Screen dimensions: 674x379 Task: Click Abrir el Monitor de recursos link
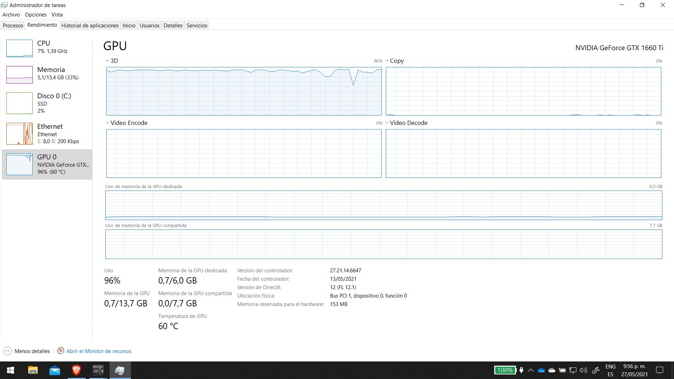pyautogui.click(x=99, y=351)
